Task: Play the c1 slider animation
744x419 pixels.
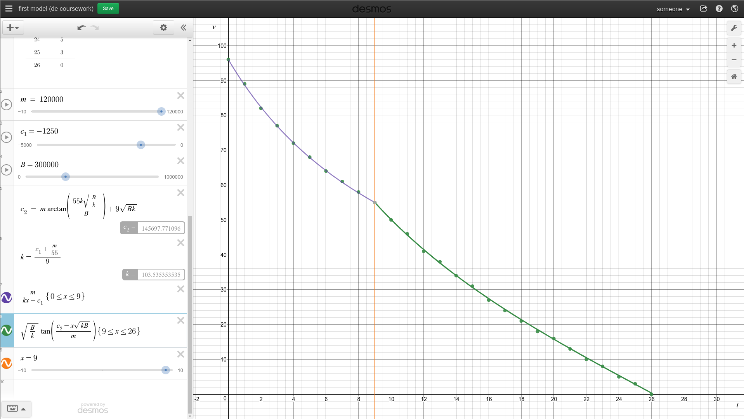Action: [x=7, y=137]
